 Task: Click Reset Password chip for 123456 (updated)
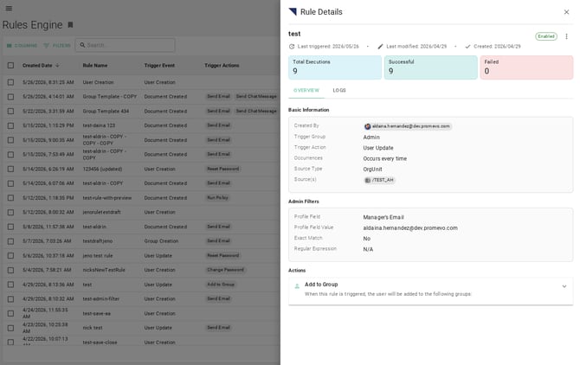pos(223,169)
